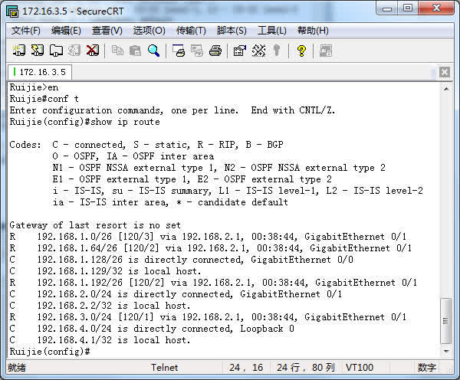Click the Paste clipboard icon
Image resolution: width=460 pixels, height=380 pixels.
[x=136, y=51]
